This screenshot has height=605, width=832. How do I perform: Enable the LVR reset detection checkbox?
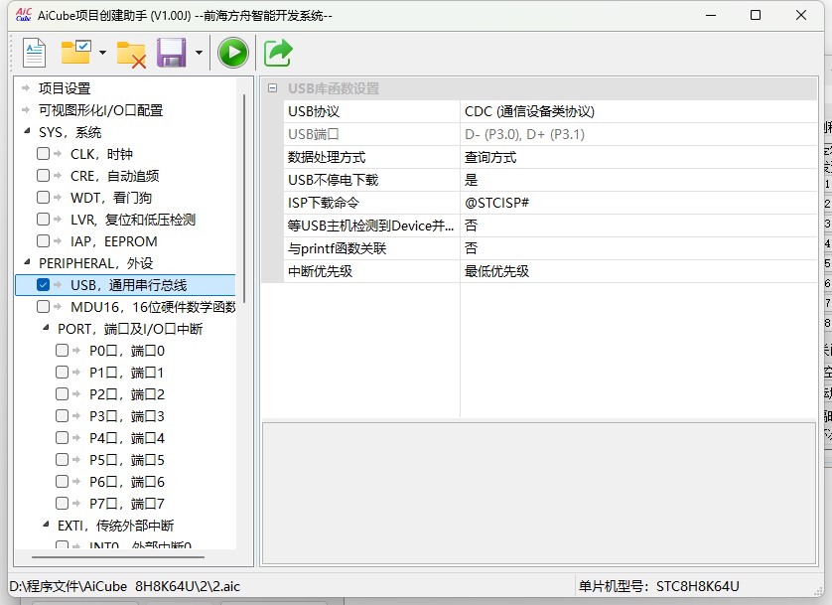pos(43,219)
